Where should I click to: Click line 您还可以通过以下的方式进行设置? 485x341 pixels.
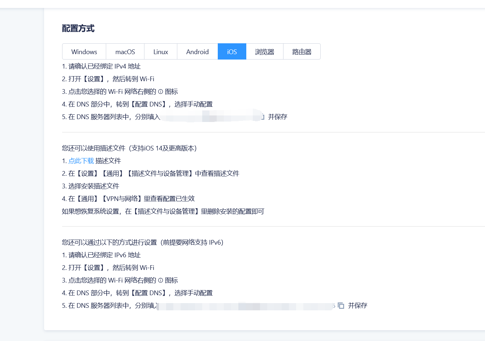coord(143,242)
